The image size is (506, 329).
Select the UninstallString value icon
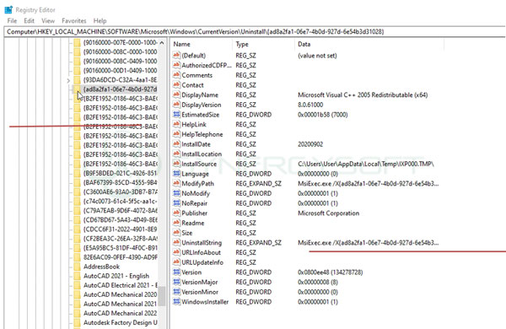(x=176, y=242)
